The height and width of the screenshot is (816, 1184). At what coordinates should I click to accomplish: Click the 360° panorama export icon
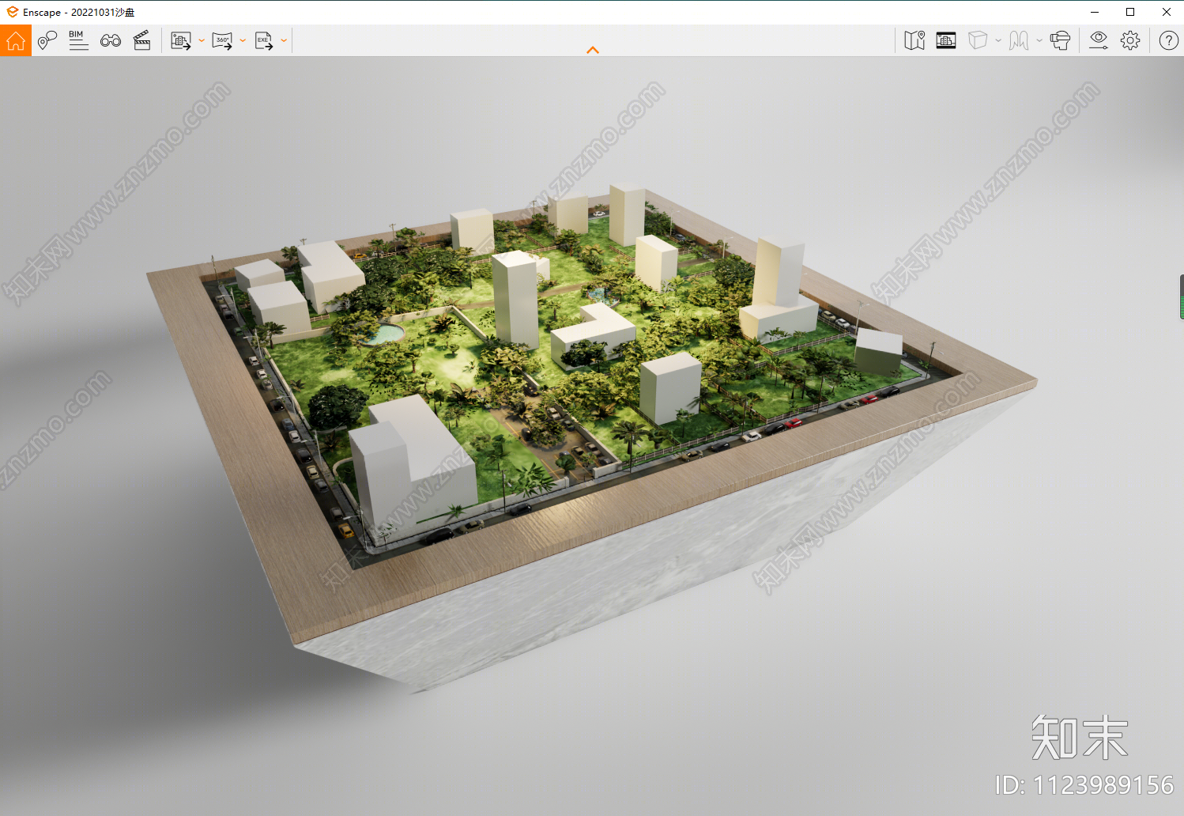tap(222, 41)
